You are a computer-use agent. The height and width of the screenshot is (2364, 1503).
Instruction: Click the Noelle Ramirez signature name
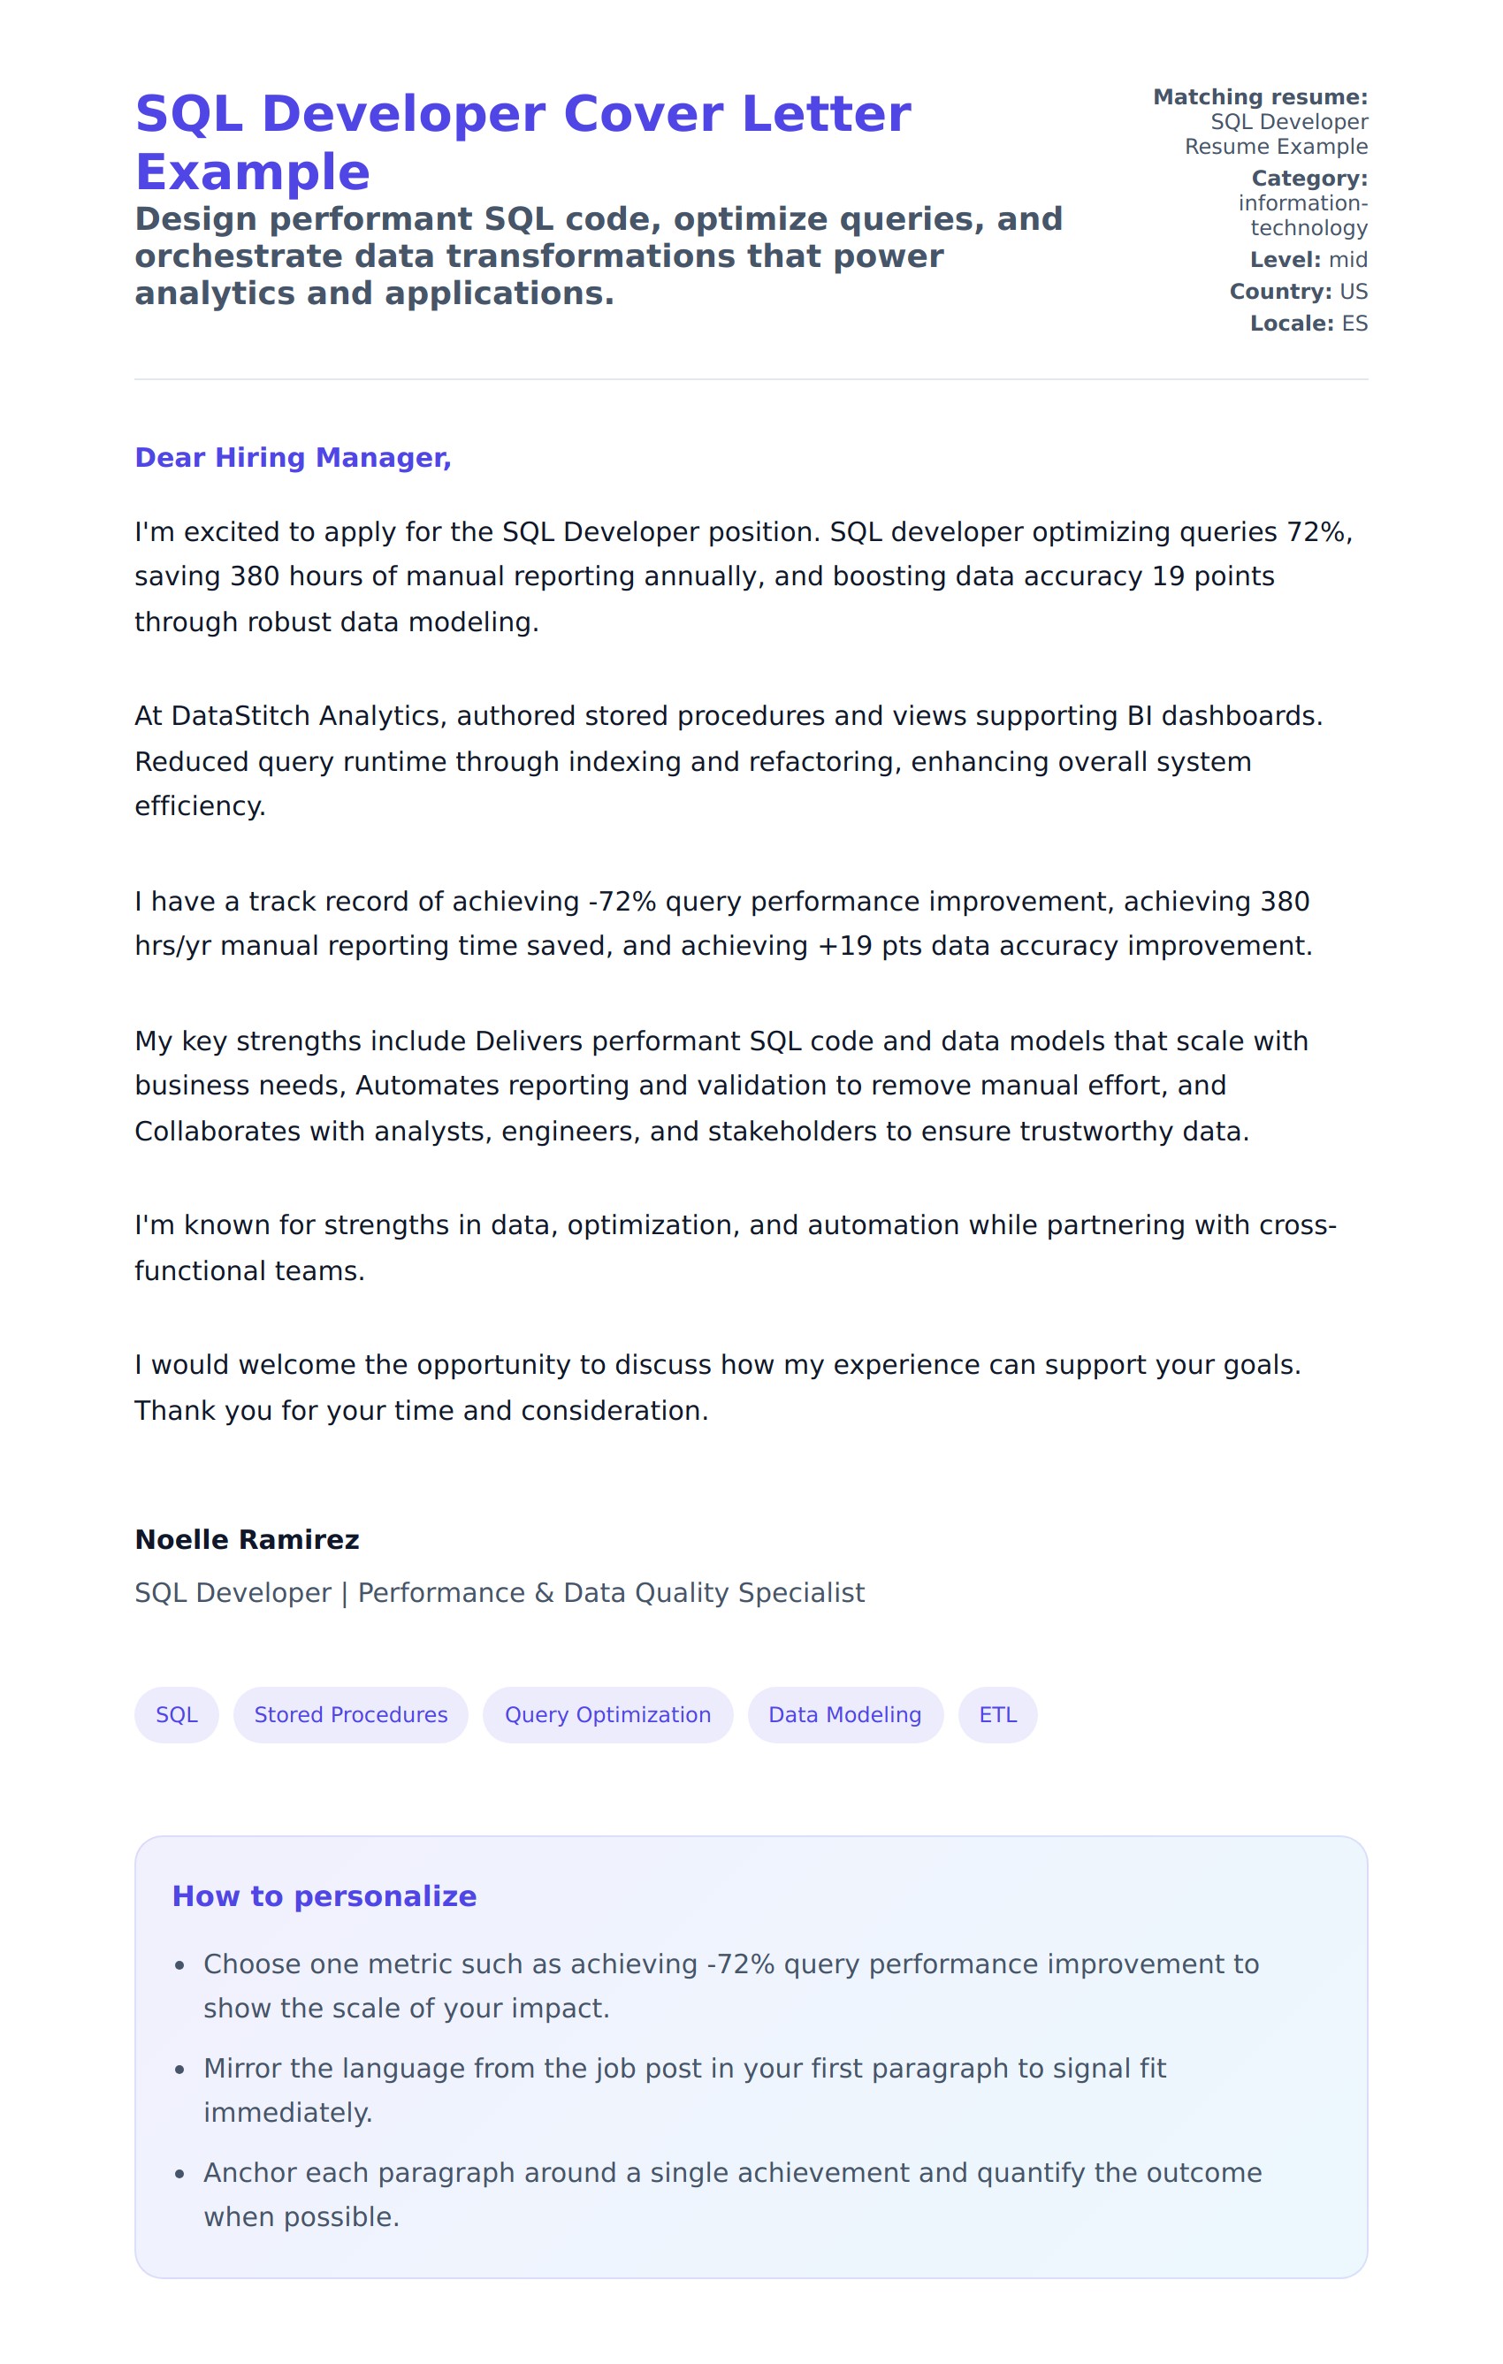[247, 1539]
